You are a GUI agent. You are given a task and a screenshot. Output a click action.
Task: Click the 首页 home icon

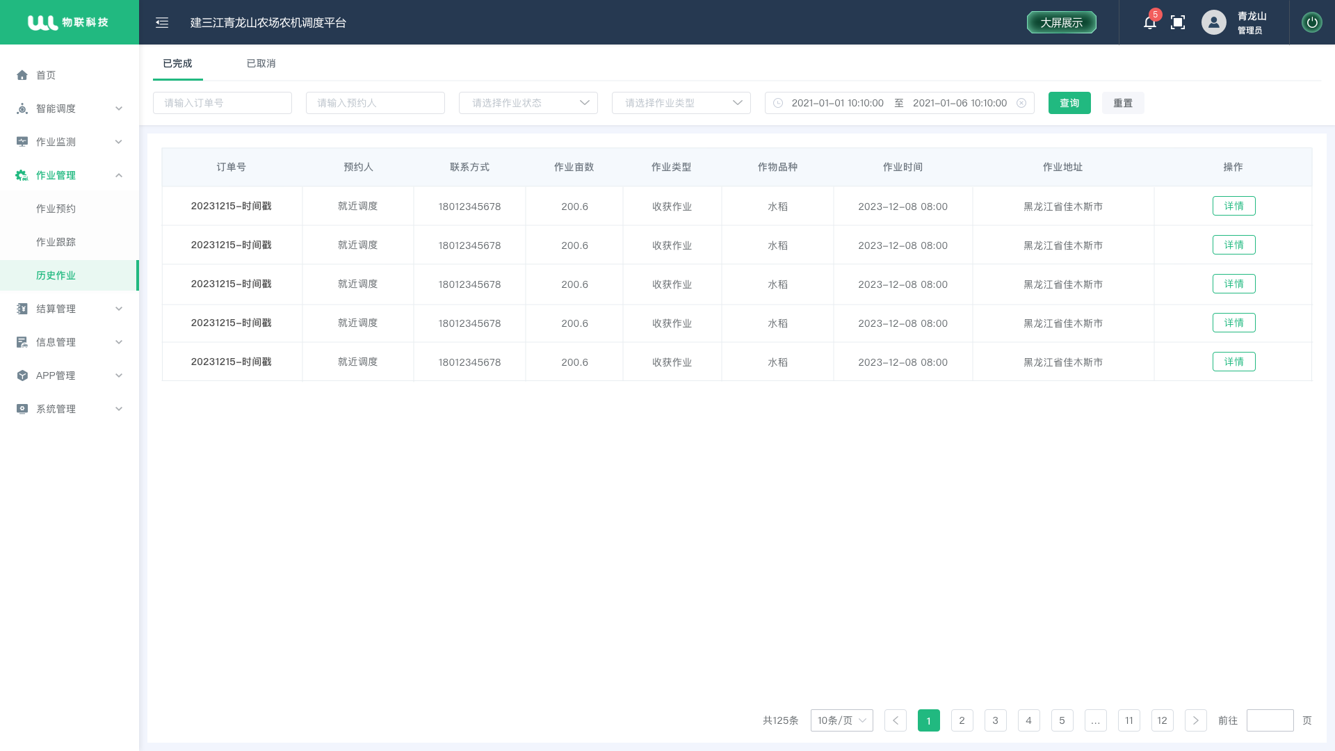22,75
